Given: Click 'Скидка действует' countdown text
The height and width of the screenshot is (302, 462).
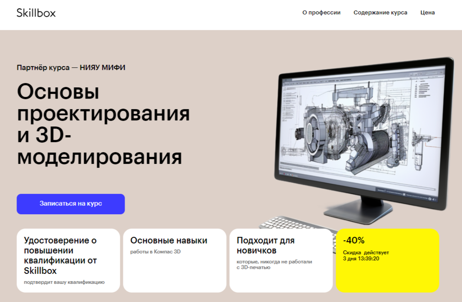Looking at the screenshot, I should pyautogui.click(x=366, y=252).
